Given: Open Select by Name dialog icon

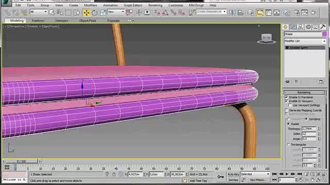Looking at the screenshot, I should 60,12.
